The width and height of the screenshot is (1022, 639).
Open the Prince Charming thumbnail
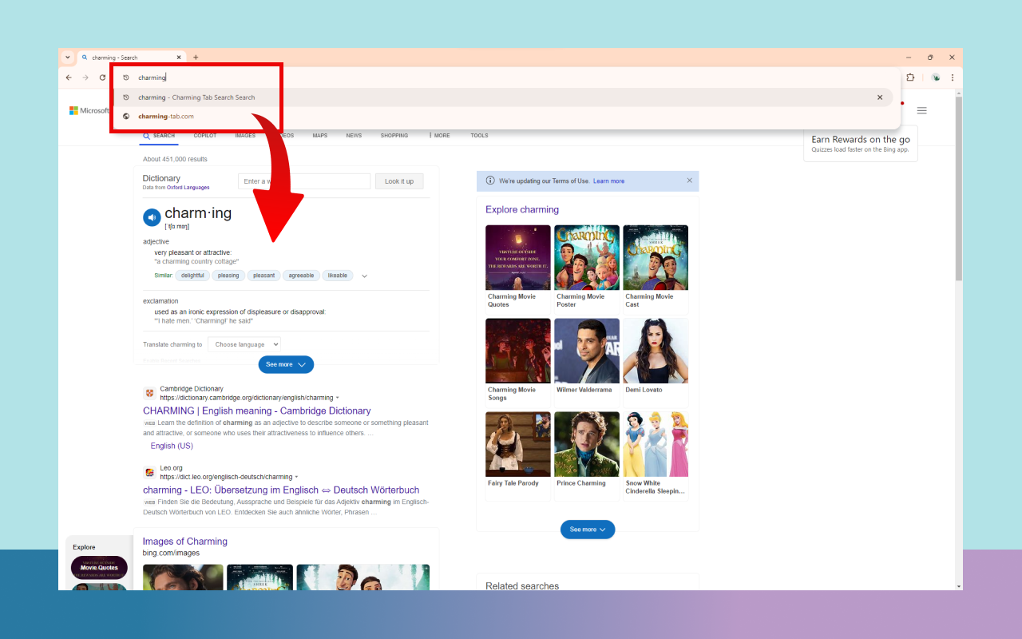[x=587, y=444]
